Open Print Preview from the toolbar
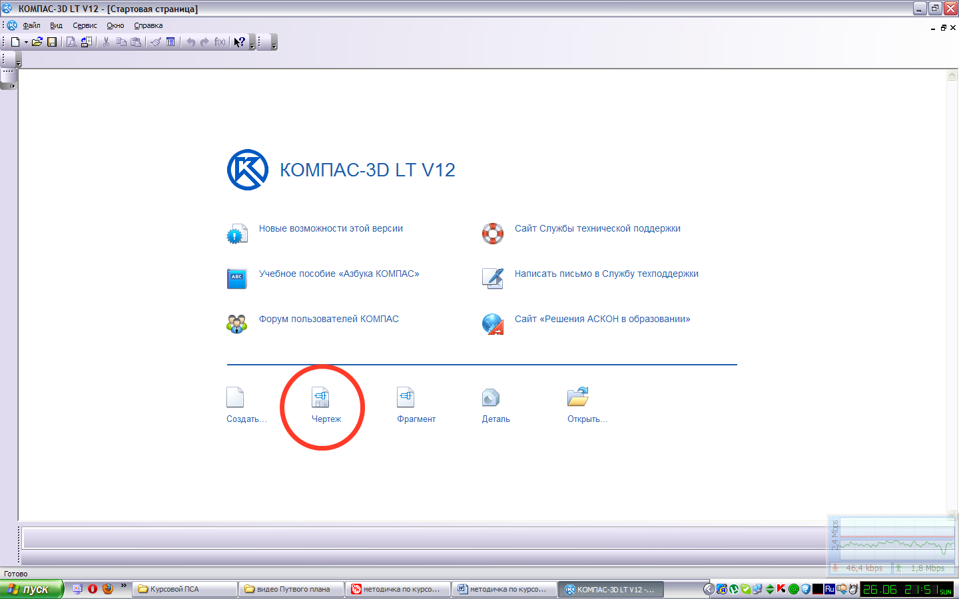959x599 pixels. (x=71, y=42)
